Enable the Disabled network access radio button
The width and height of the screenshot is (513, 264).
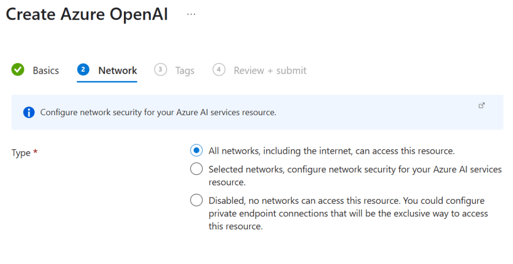[x=197, y=200]
